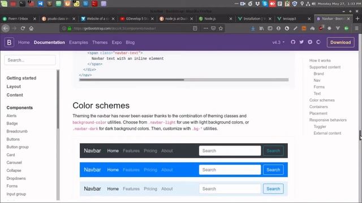Viewport: 362px width, 203px height.
Task: Go back with the browser back arrow
Action: point(6,28)
